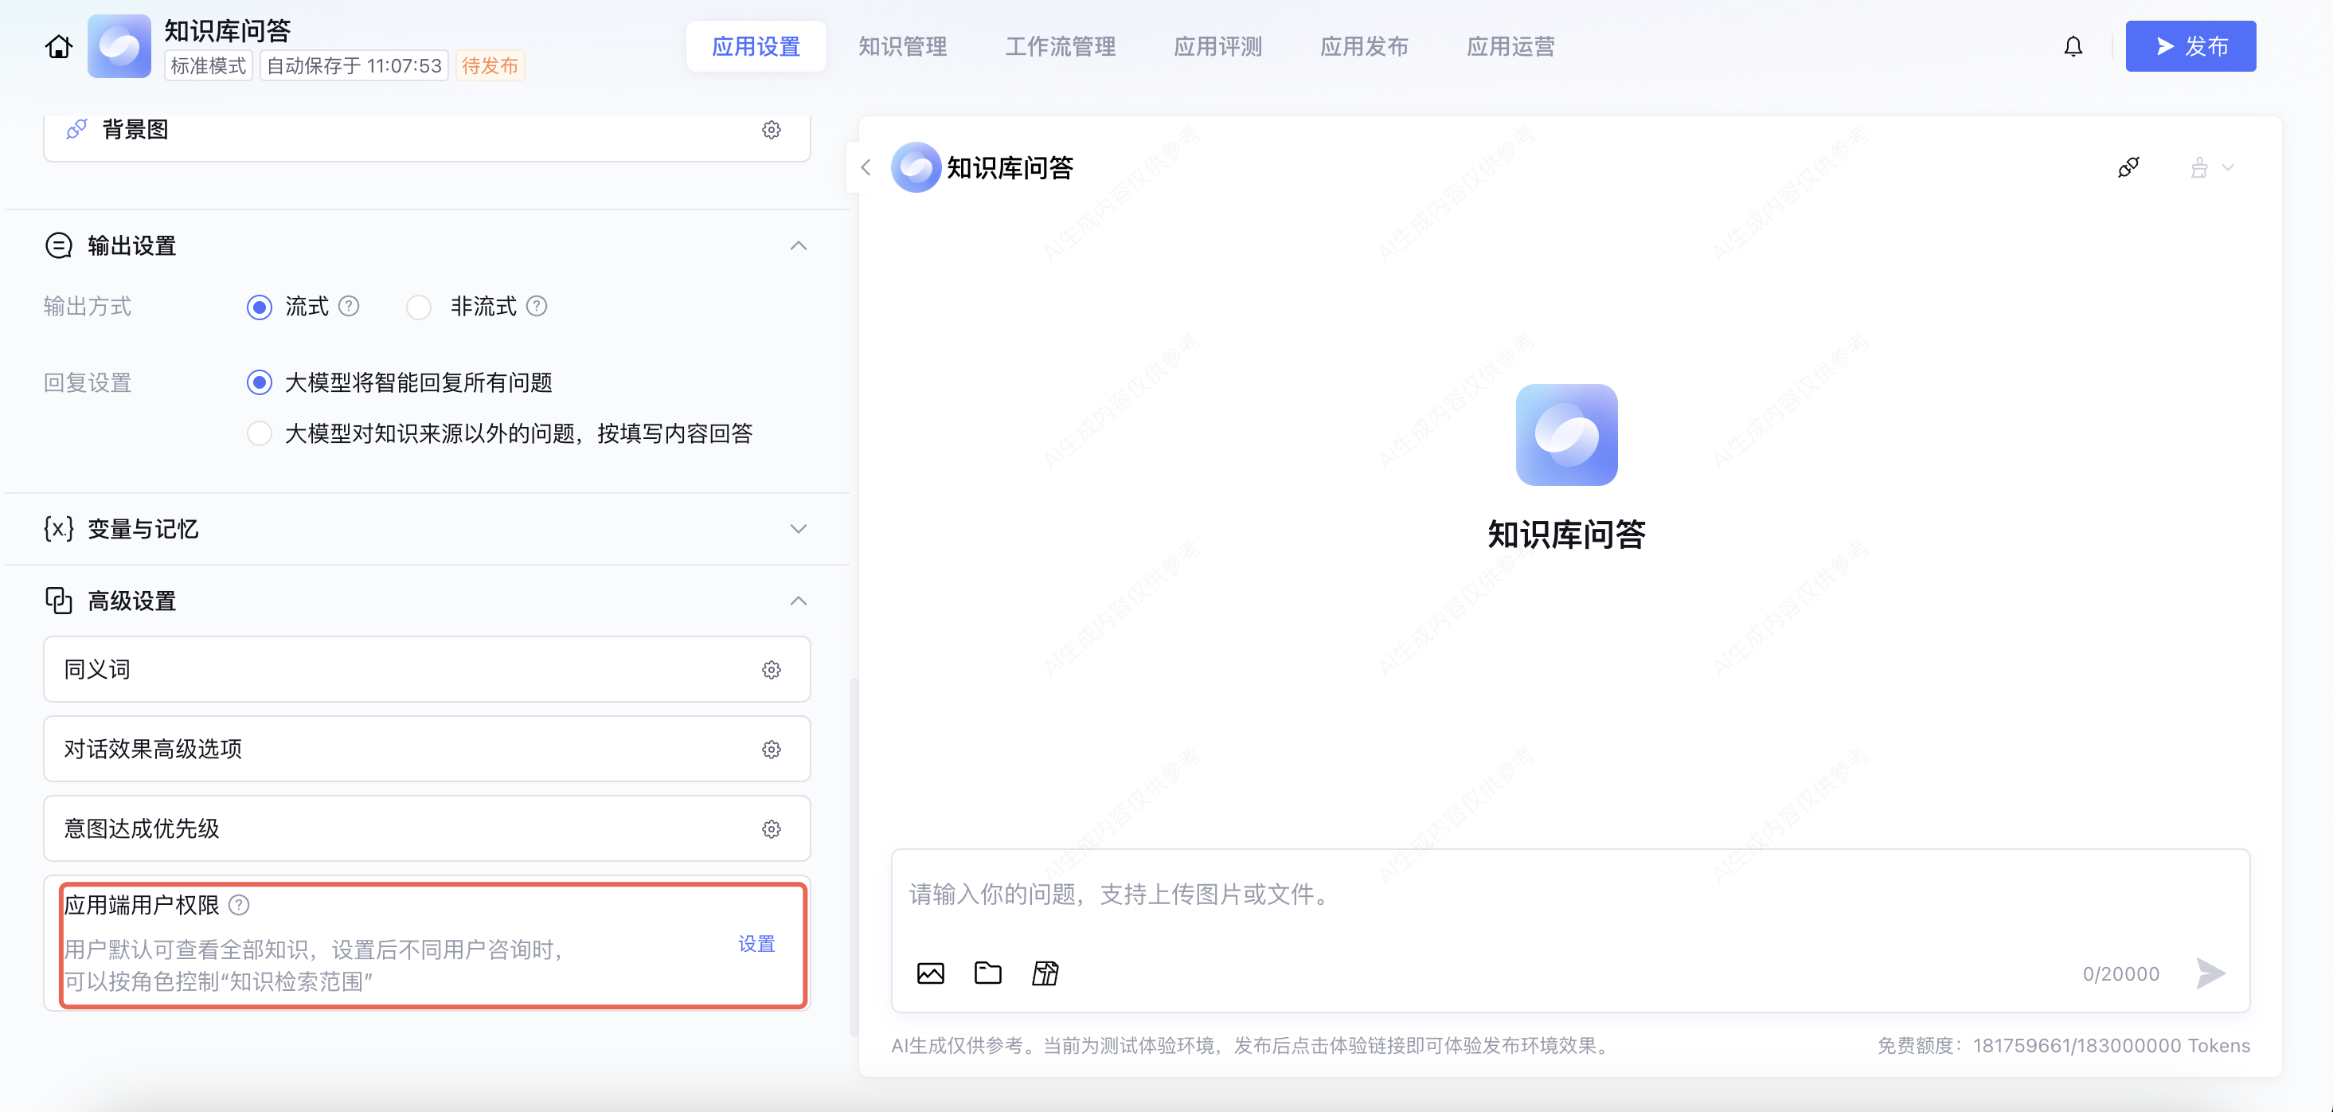Select reply from filled content for out-of-knowledge questions

pos(260,434)
